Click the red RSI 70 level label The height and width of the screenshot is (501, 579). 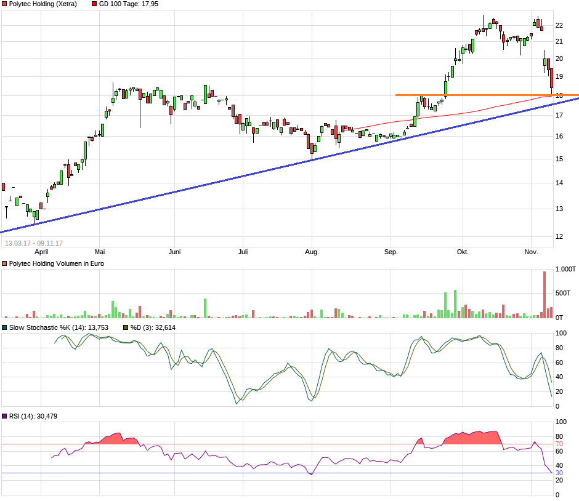click(x=559, y=444)
